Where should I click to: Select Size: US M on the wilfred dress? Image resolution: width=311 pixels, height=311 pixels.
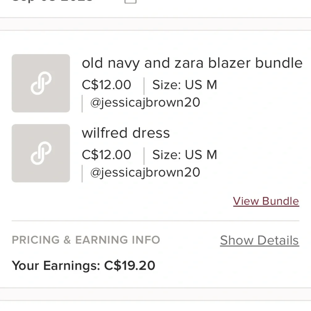(185, 155)
